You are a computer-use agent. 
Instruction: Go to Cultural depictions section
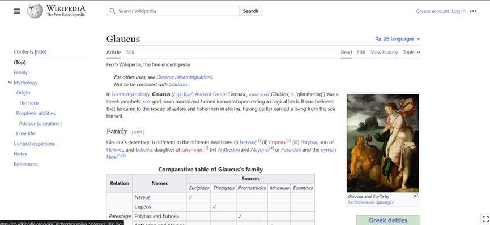point(35,144)
